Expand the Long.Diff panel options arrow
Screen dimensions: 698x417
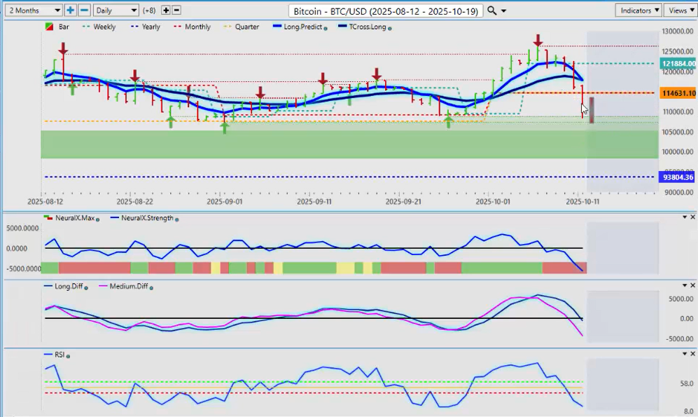click(x=685, y=286)
